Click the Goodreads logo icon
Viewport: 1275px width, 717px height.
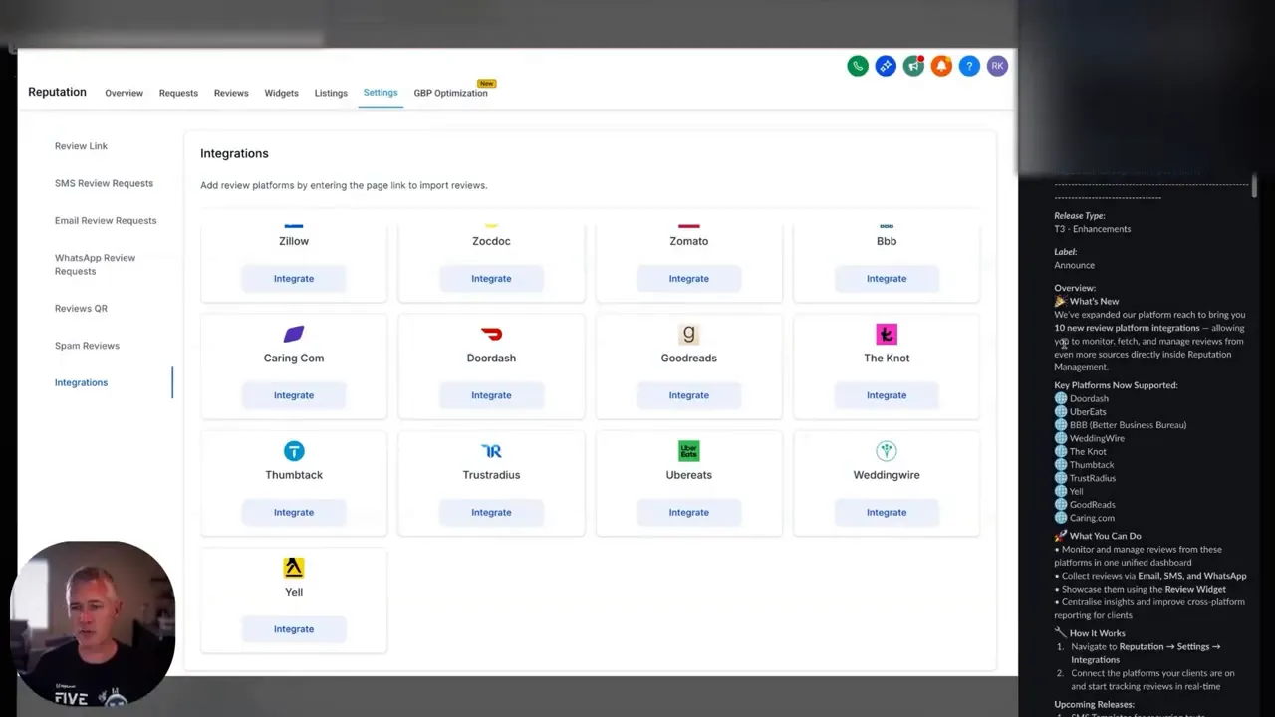click(x=688, y=334)
